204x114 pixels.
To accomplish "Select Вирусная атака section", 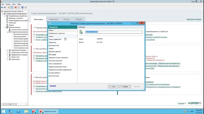I will 63,46.
